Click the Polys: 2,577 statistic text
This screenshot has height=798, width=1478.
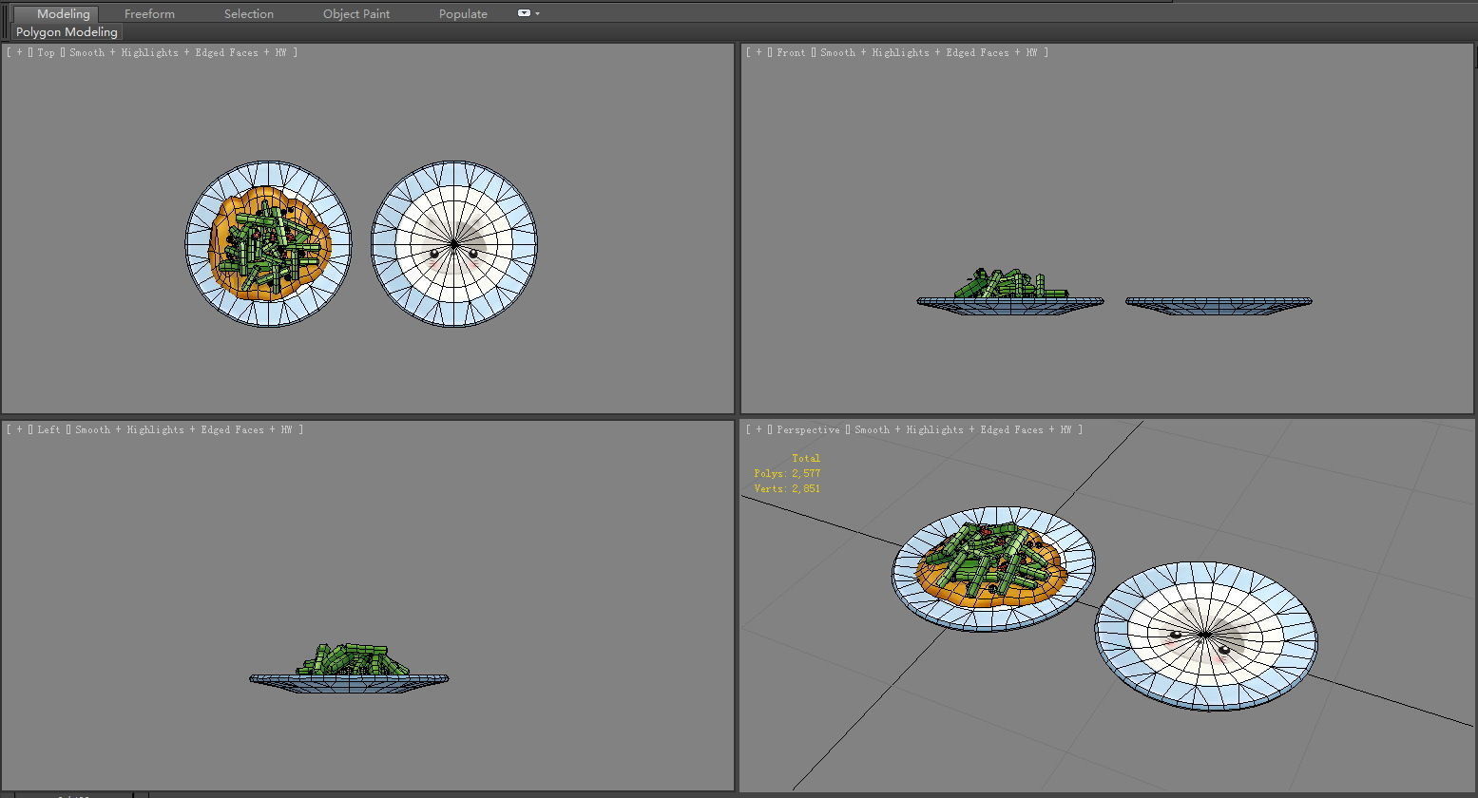[787, 473]
